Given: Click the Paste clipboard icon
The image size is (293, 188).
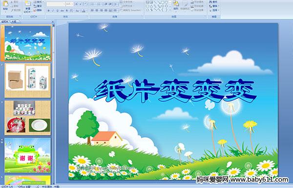Looking at the screenshot, I should pyautogui.click(x=5, y=3).
